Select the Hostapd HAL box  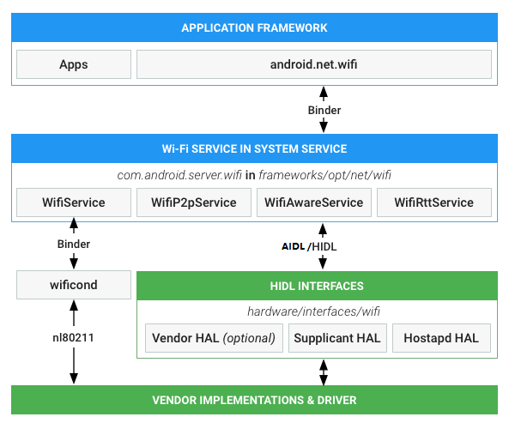(441, 338)
